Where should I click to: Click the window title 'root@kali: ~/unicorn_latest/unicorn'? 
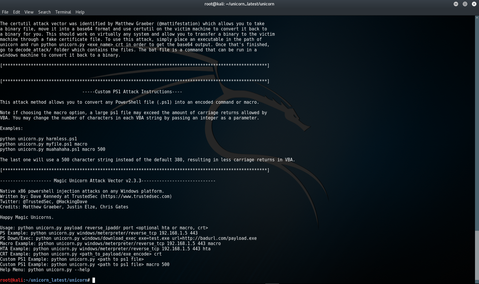click(239, 4)
